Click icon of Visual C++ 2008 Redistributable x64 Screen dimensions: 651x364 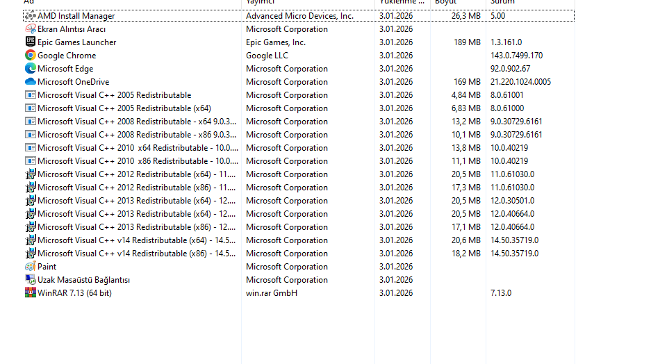(x=31, y=122)
